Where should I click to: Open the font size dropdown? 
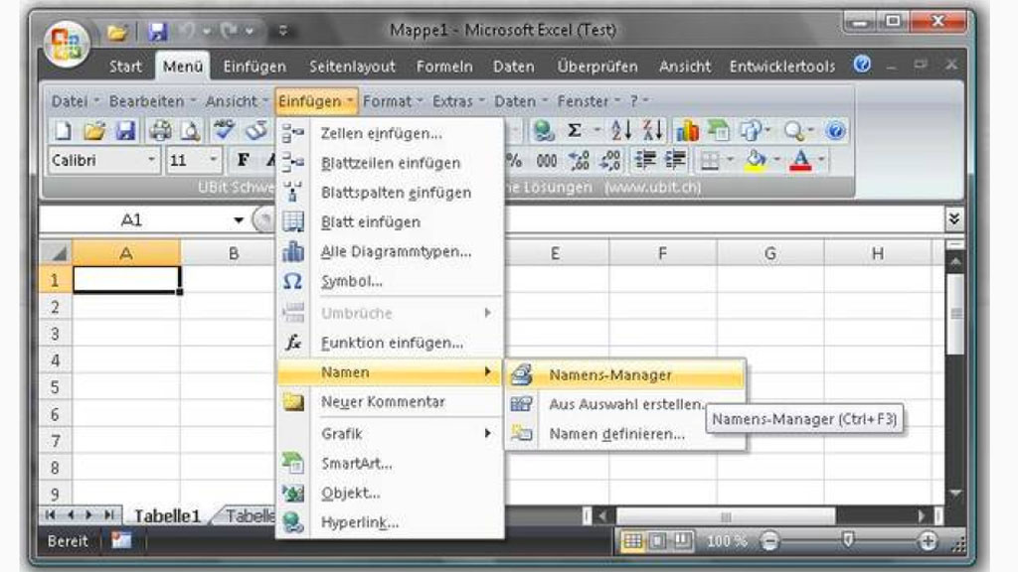click(x=212, y=158)
